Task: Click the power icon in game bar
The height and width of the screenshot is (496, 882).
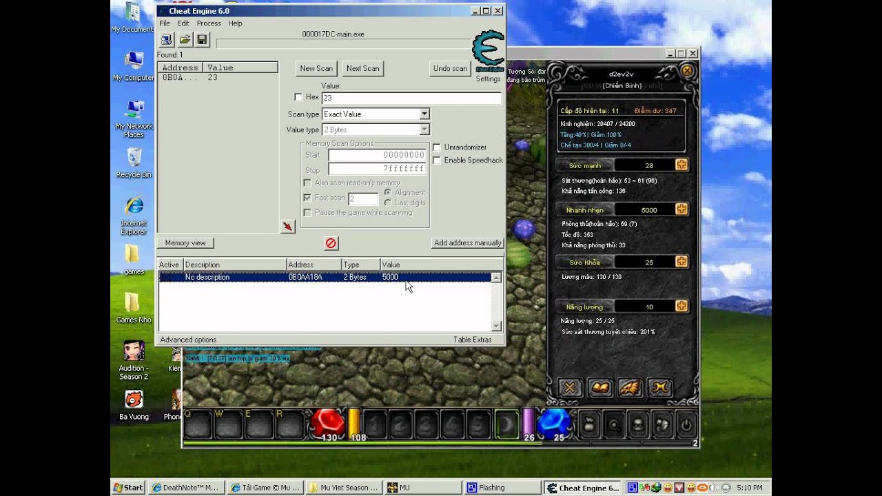Action: [686, 424]
